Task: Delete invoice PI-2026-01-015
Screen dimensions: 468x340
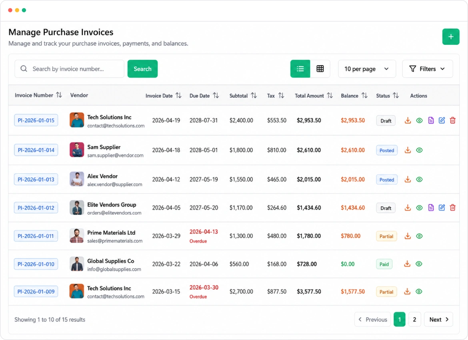Action: [452, 121]
